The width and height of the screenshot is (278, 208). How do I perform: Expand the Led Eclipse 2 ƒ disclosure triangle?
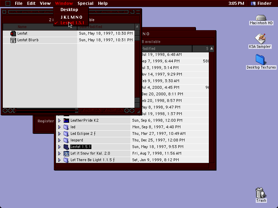coord(59,133)
